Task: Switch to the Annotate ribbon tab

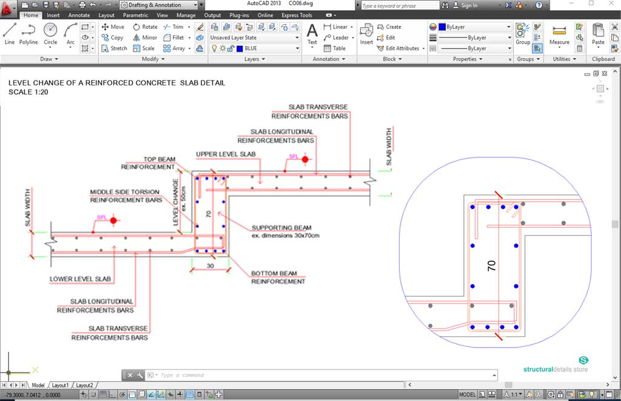Action: click(79, 15)
